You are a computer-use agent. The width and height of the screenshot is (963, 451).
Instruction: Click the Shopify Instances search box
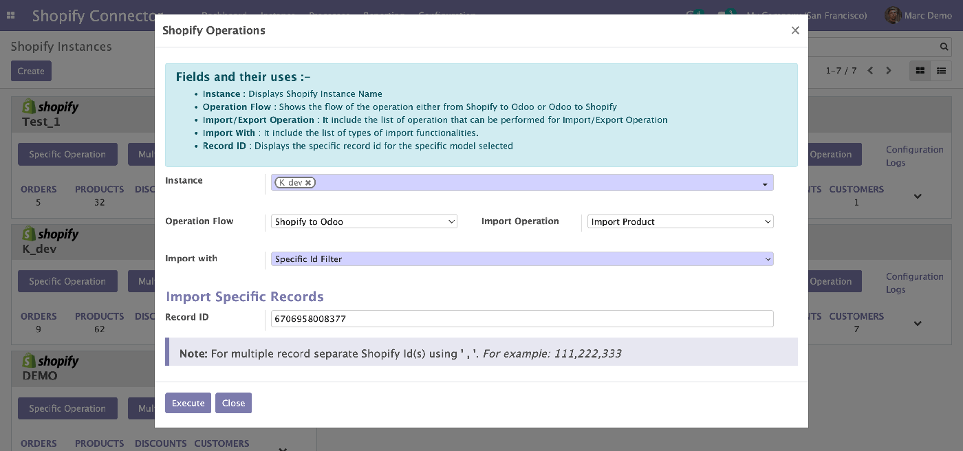[880, 47]
